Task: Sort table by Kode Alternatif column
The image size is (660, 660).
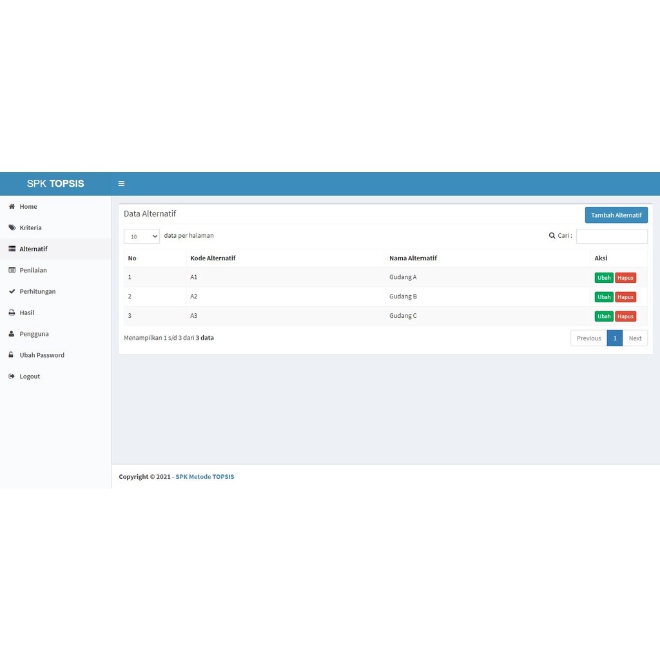Action: click(213, 258)
